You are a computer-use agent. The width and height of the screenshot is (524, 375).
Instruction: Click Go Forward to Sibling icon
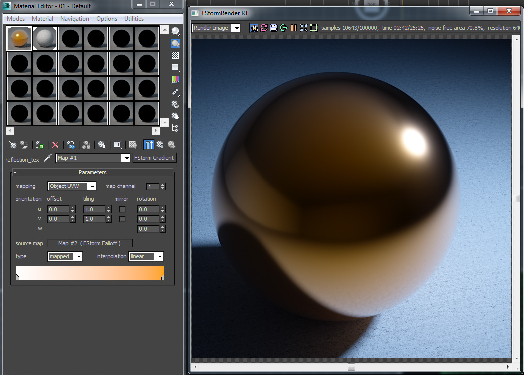coord(172,145)
